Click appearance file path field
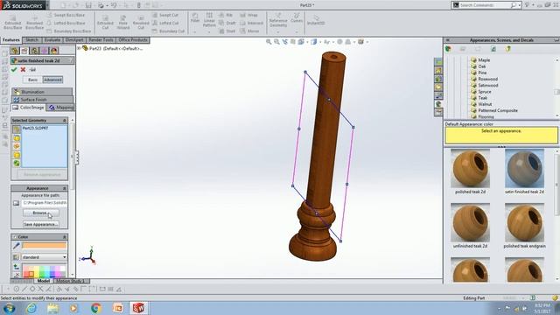The height and width of the screenshot is (315, 560). 45,203
